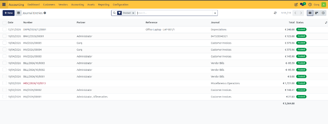This screenshot has width=328, height=124.
Task: Click the funnel filter icon on Posted facet
Action: [119, 13]
